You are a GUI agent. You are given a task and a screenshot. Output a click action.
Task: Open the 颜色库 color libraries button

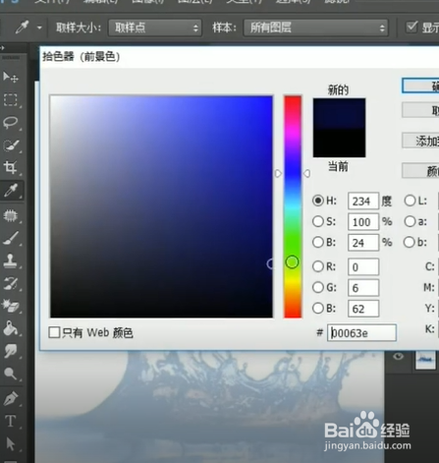tap(420, 170)
